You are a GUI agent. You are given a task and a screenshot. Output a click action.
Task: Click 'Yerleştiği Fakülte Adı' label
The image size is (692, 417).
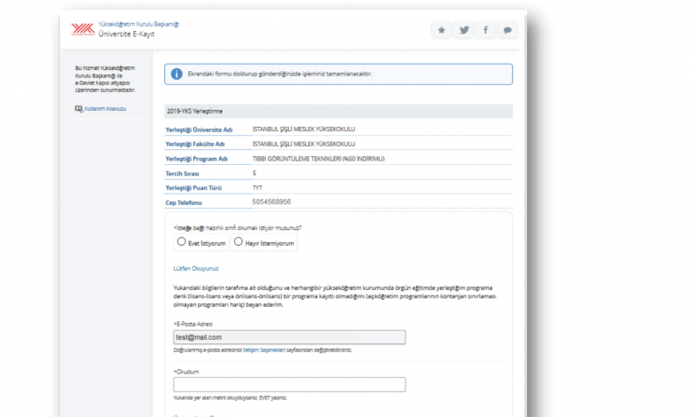(x=195, y=144)
